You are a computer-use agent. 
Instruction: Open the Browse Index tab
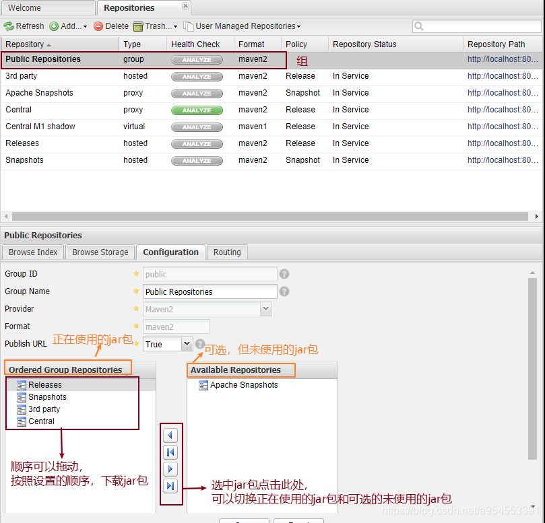[33, 252]
